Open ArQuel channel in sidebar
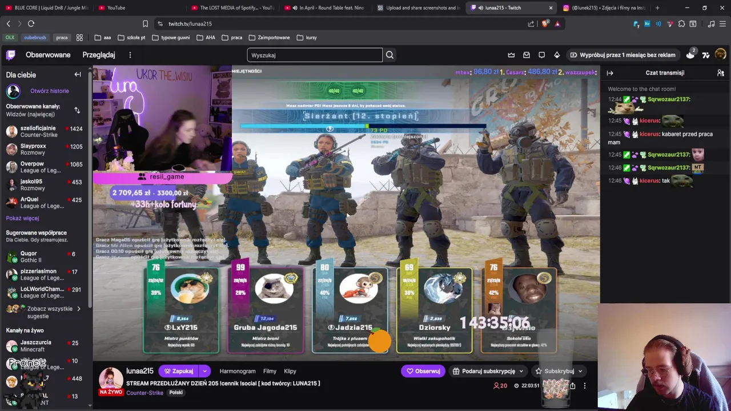The height and width of the screenshot is (411, 731). coord(45,203)
